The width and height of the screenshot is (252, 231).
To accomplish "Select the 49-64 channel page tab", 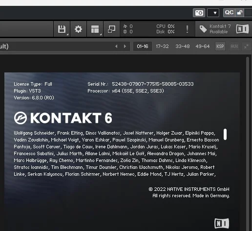I will [203, 46].
